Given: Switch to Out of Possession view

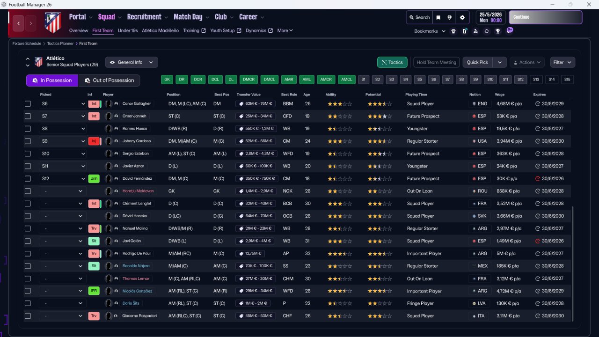Looking at the screenshot, I should 110,81.
